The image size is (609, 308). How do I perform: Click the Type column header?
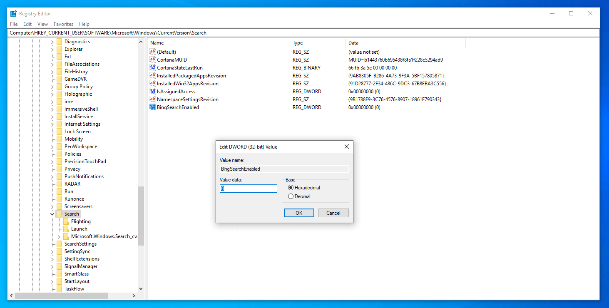tap(318, 43)
